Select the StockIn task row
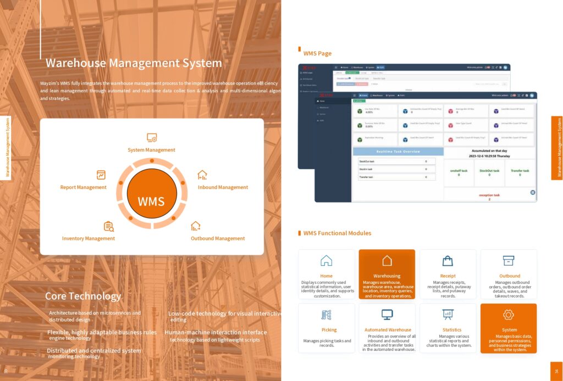The image size is (563, 381). click(x=397, y=169)
